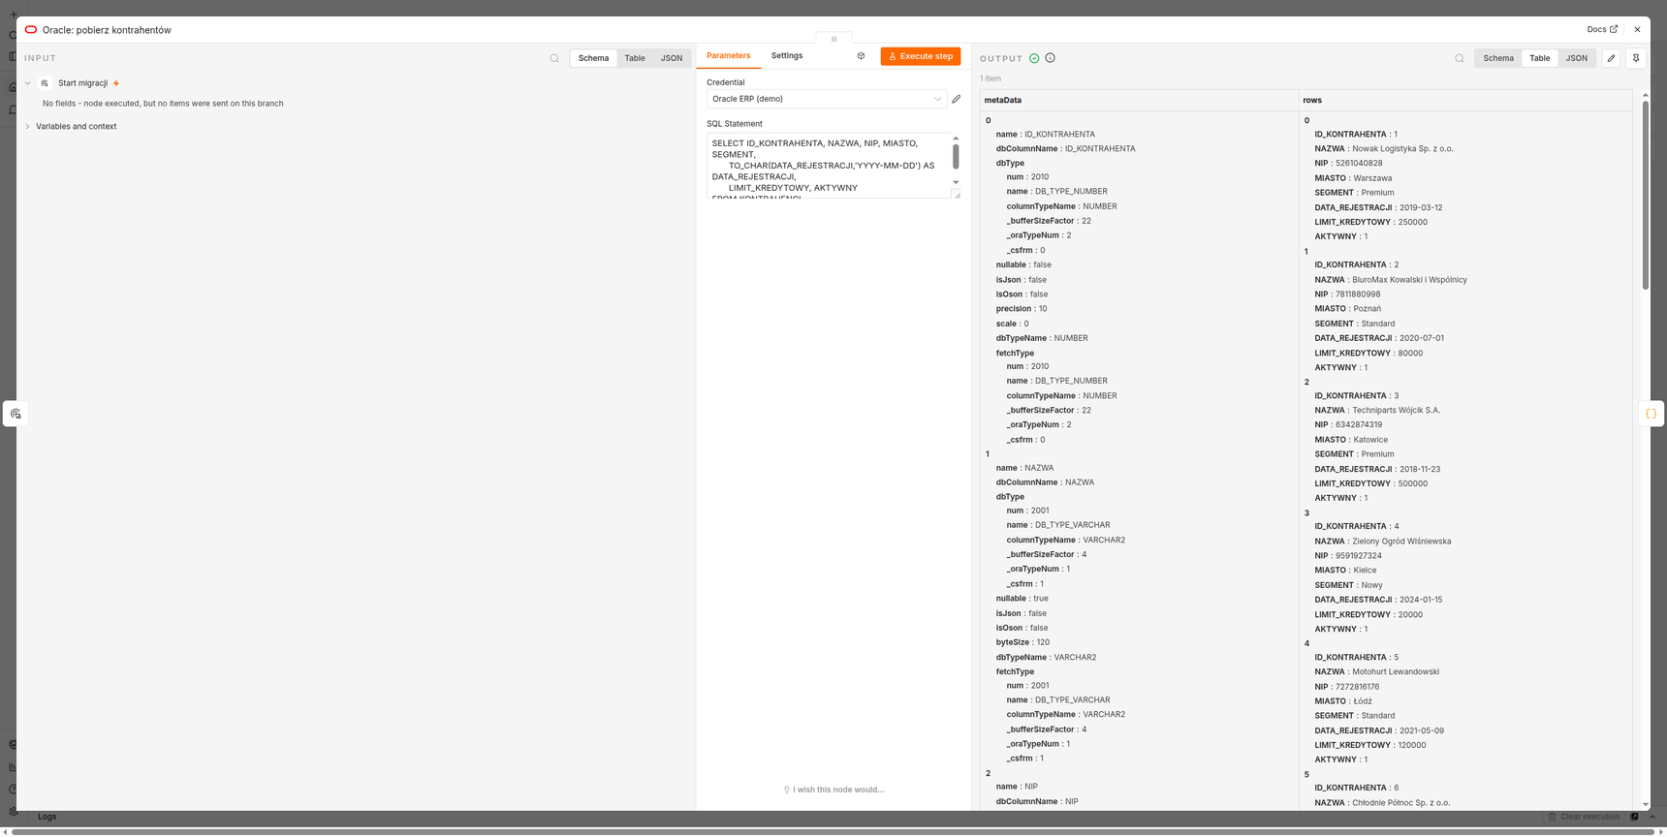Image resolution: width=1667 pixels, height=837 pixels.
Task: Click NIP value 5261040828
Action: coord(1359,163)
